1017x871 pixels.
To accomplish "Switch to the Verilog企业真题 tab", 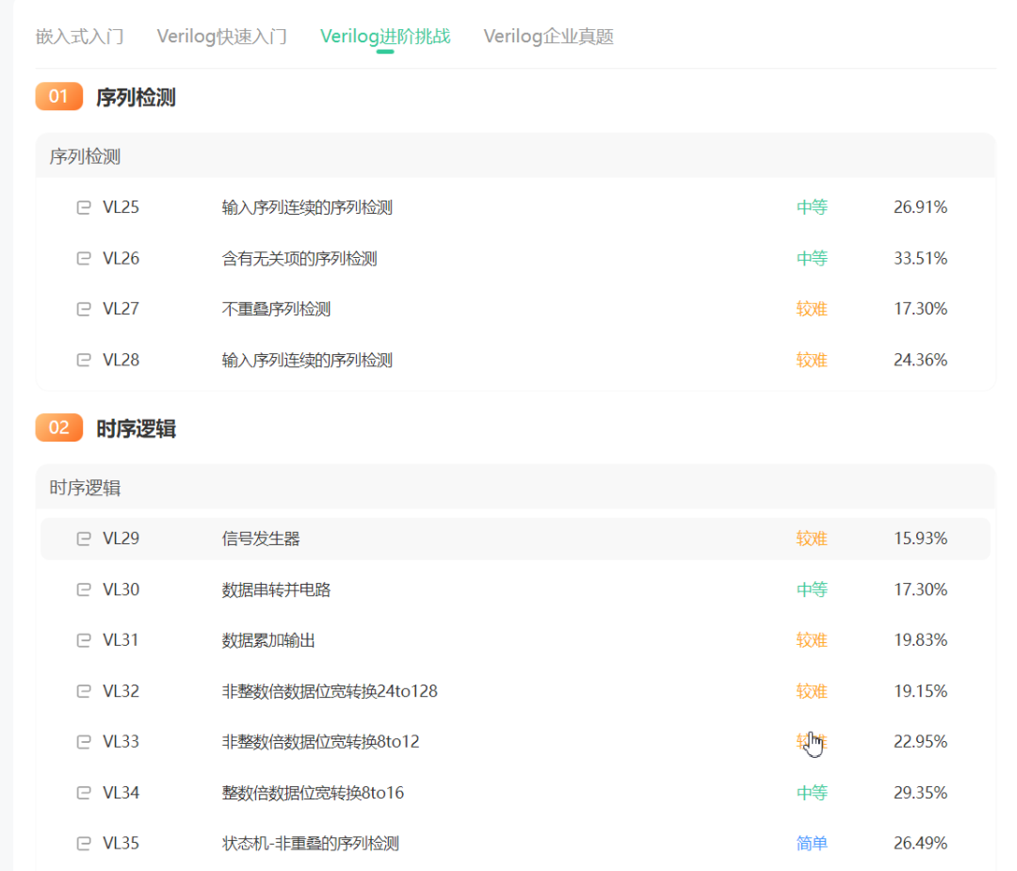I will click(548, 36).
